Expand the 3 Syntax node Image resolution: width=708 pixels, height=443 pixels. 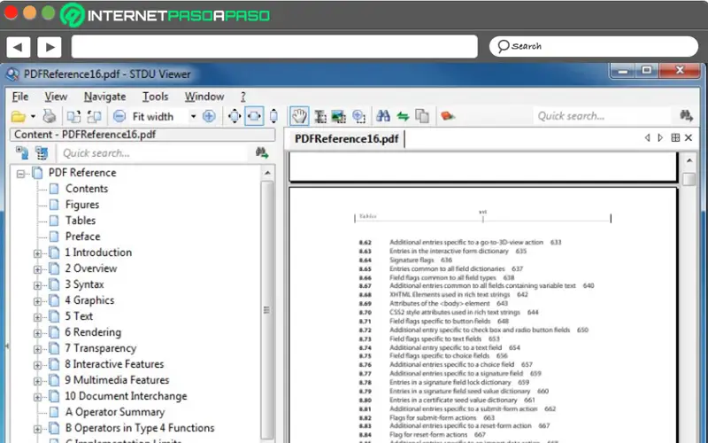click(37, 285)
